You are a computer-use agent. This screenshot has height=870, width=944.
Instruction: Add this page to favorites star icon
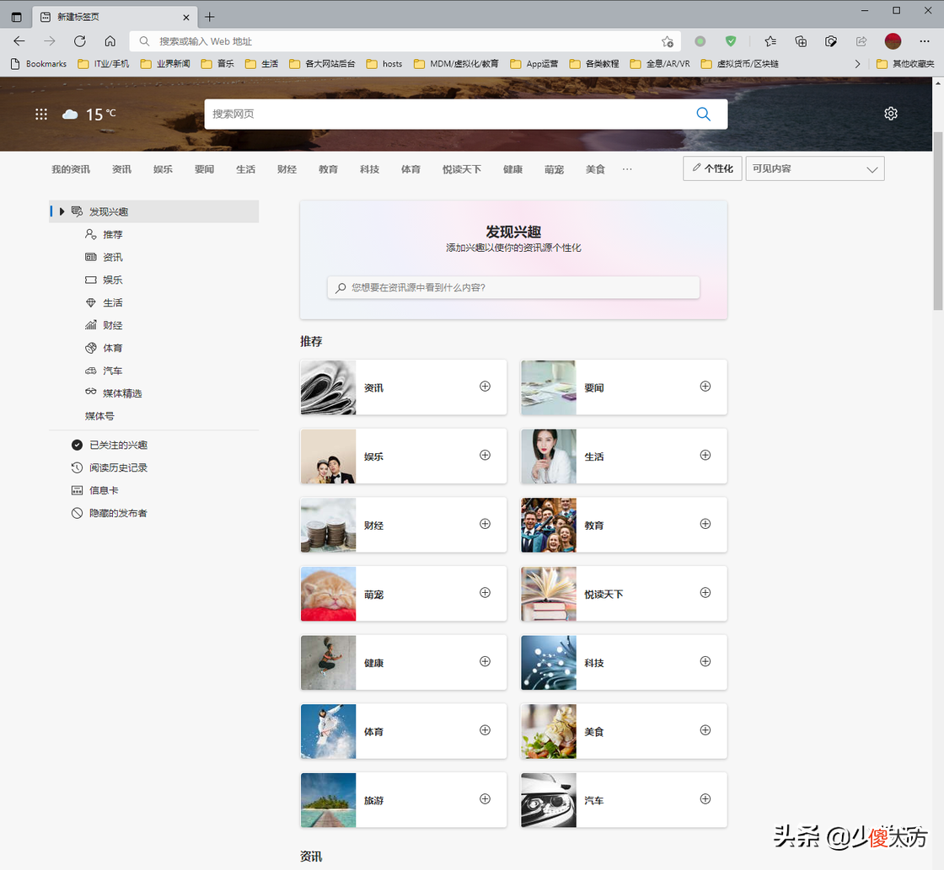[x=667, y=41]
